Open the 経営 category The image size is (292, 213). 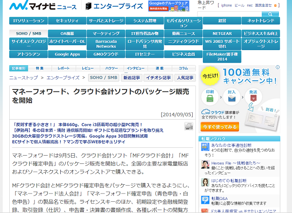(222, 20)
